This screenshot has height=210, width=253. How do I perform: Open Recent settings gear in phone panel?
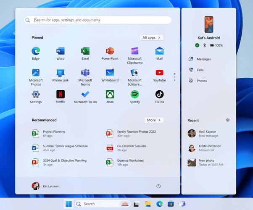click(228, 120)
